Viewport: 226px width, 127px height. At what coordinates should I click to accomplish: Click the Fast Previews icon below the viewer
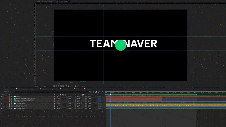pyautogui.click(x=54, y=86)
